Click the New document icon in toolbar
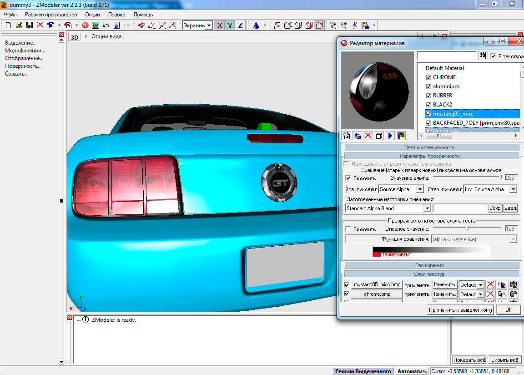Viewport: 524px width, 375px height. [8, 25]
